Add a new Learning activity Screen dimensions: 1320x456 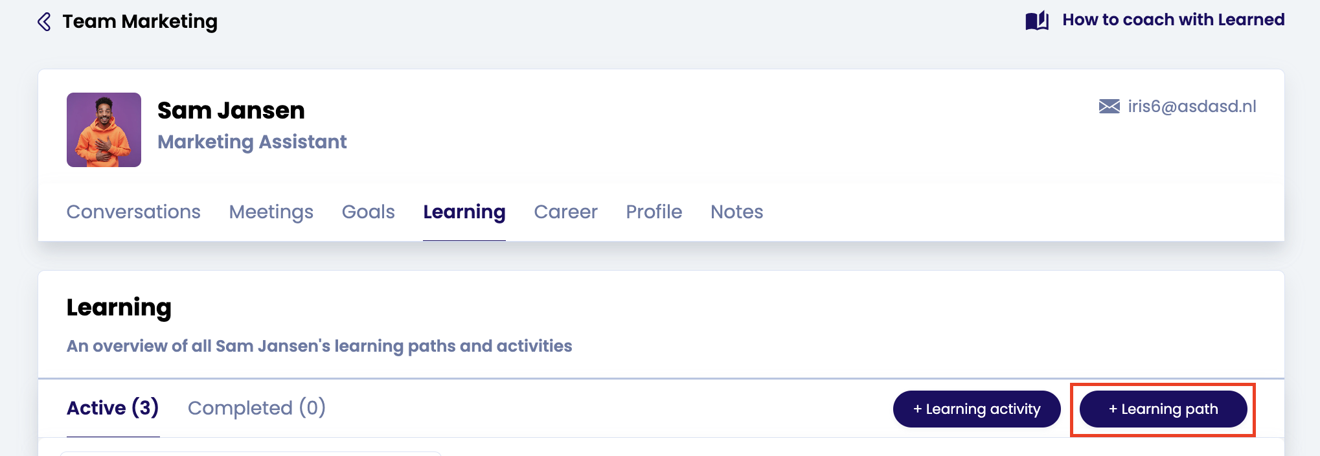click(976, 409)
